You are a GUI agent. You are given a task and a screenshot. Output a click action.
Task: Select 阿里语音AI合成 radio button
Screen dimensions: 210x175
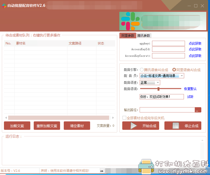point(174,70)
